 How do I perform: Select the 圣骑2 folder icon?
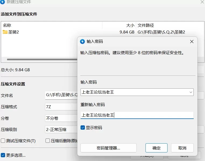coord(5,32)
